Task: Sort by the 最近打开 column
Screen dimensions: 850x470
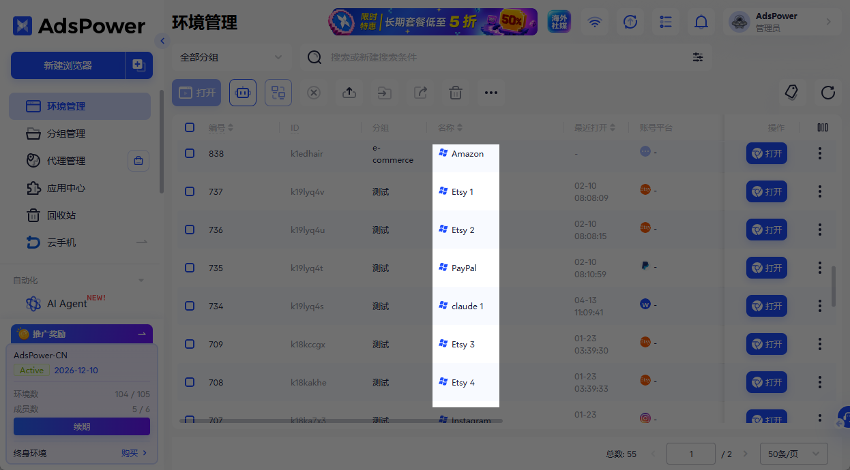Action: [x=613, y=127]
